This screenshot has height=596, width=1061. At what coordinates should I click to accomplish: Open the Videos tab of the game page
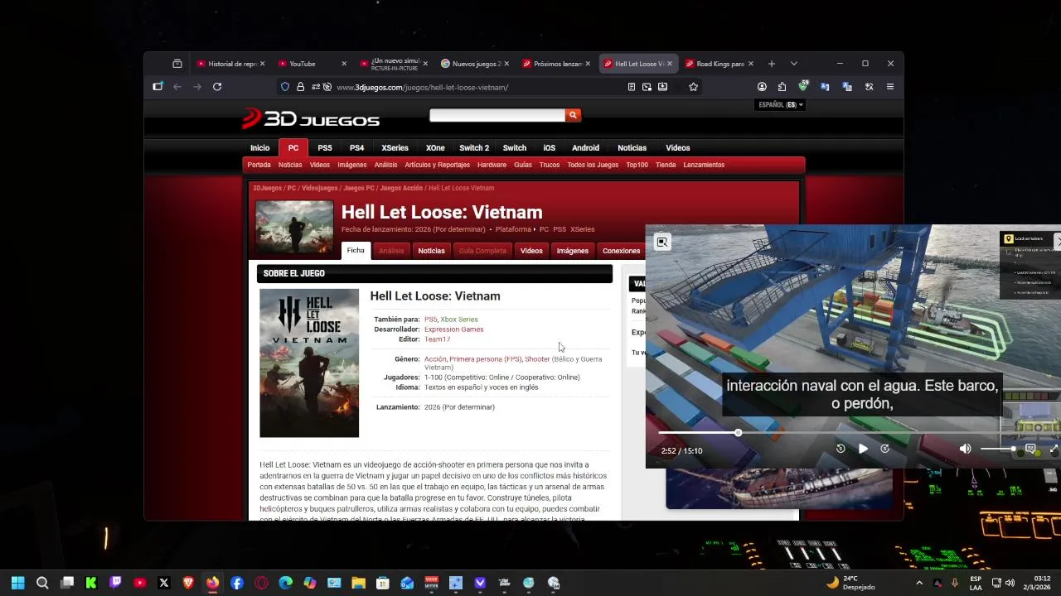click(531, 251)
